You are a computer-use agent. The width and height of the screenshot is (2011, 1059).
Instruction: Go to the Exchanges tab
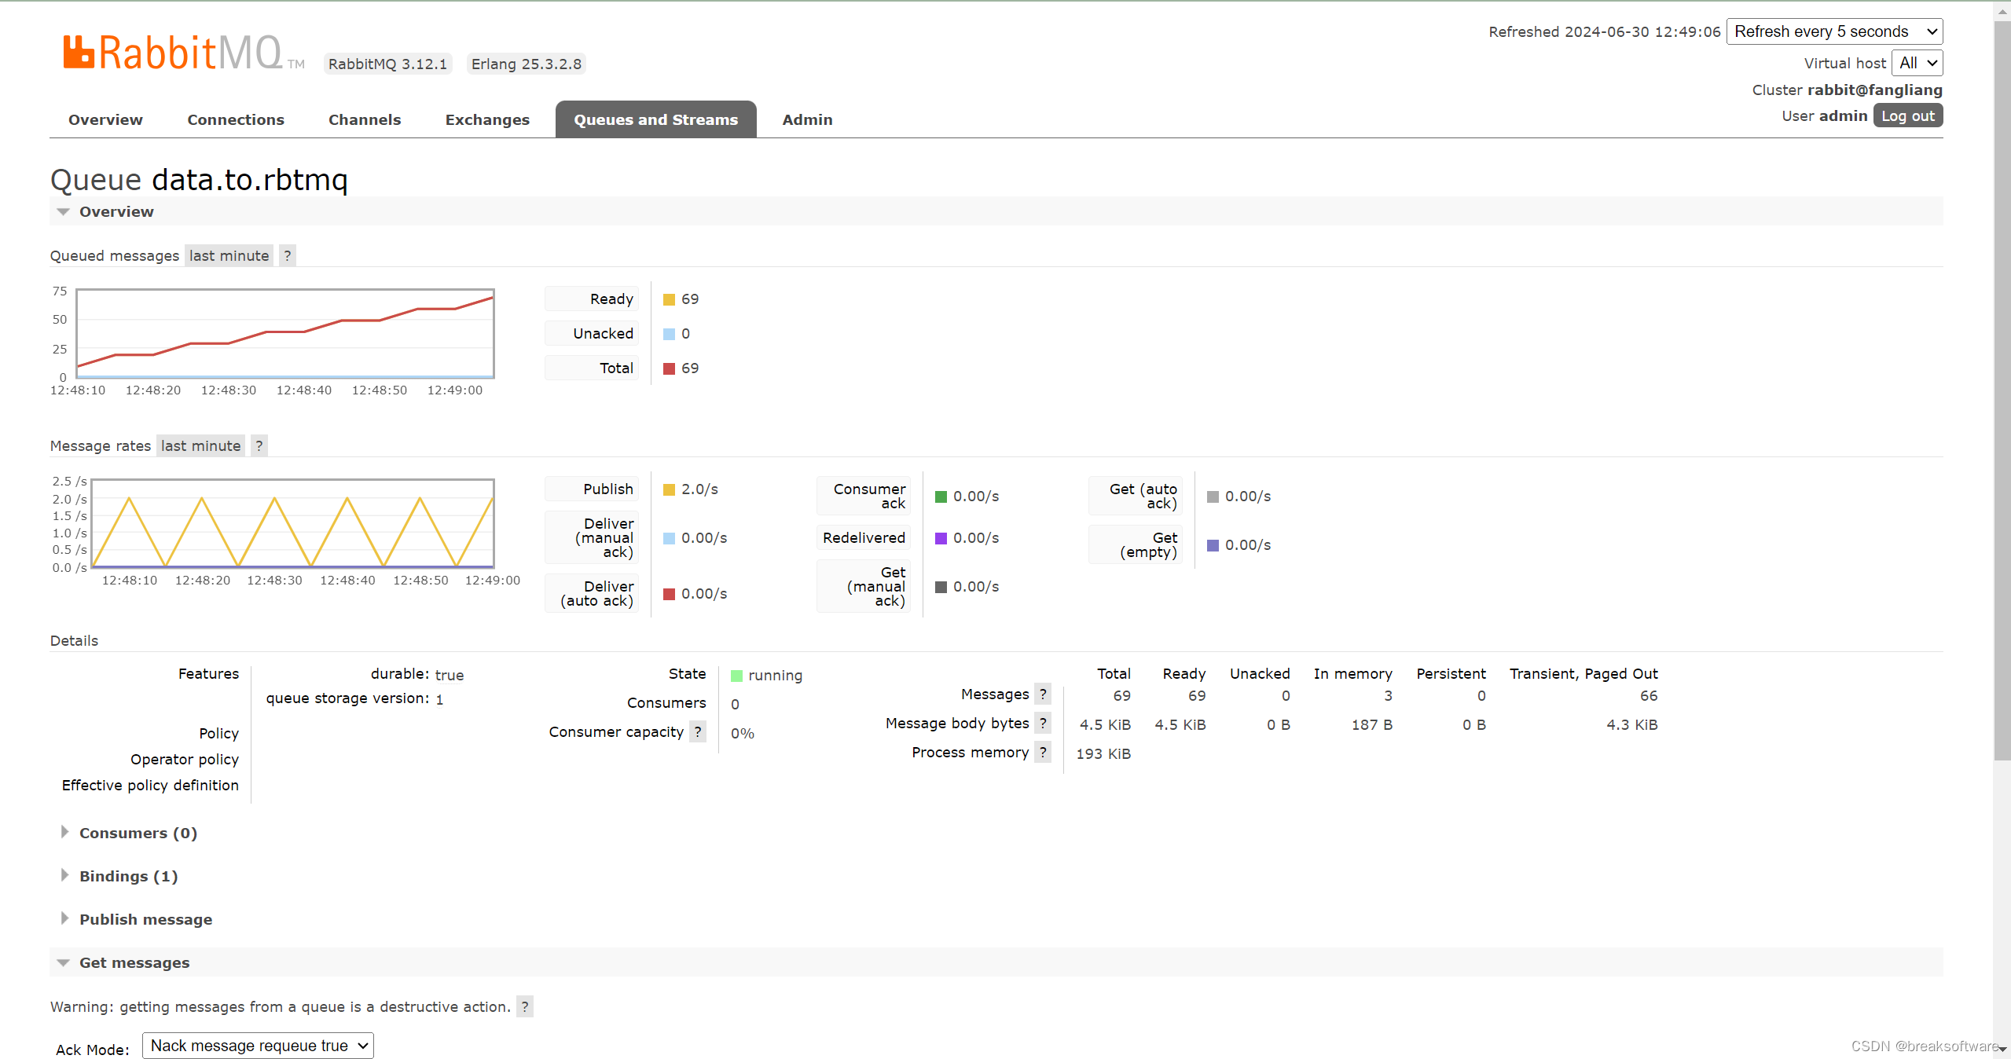487,119
